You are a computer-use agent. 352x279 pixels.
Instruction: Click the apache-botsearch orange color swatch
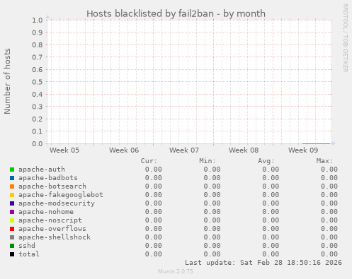point(12,186)
